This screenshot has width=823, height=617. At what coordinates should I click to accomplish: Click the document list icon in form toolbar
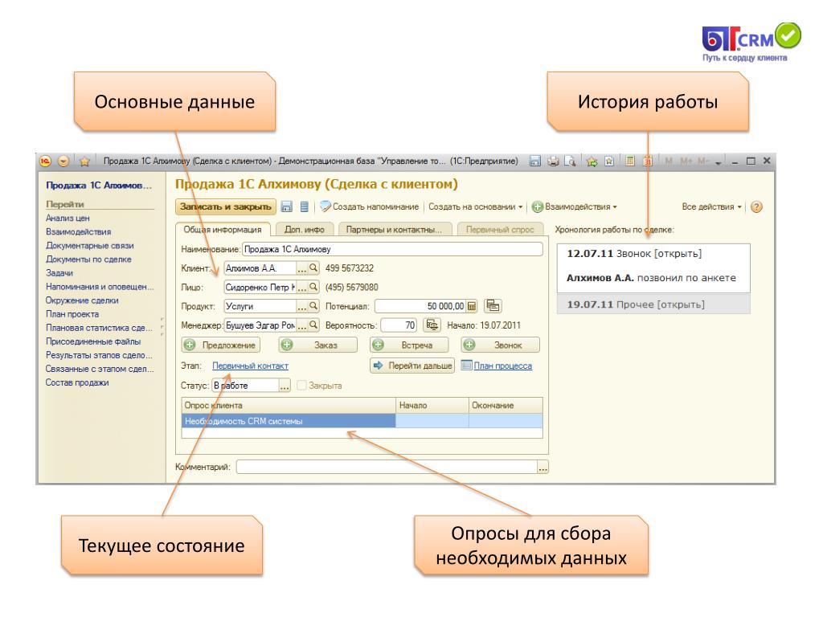[x=304, y=206]
